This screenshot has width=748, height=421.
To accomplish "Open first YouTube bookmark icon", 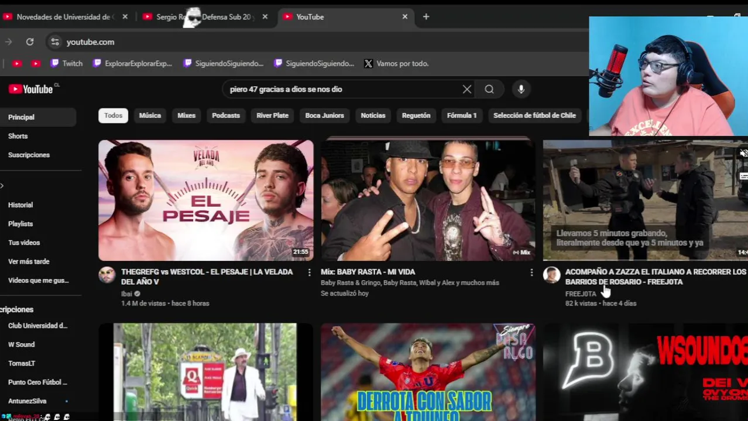I will point(16,64).
